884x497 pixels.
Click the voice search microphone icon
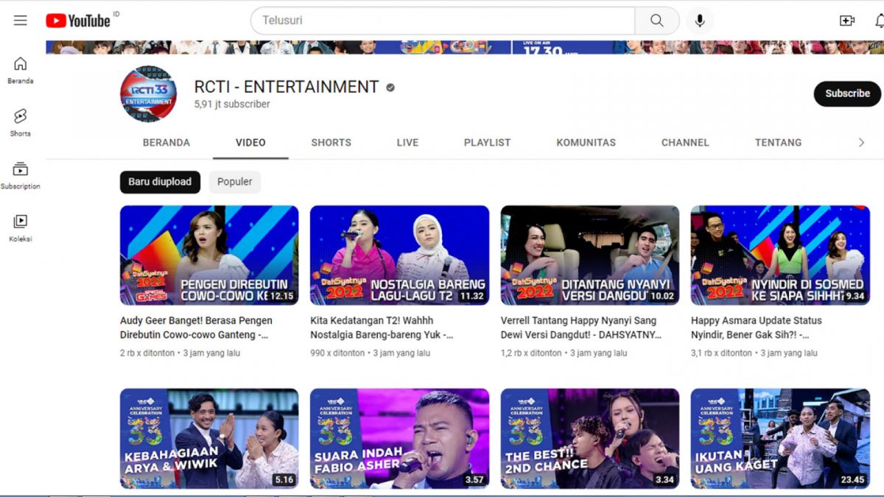[x=699, y=20]
